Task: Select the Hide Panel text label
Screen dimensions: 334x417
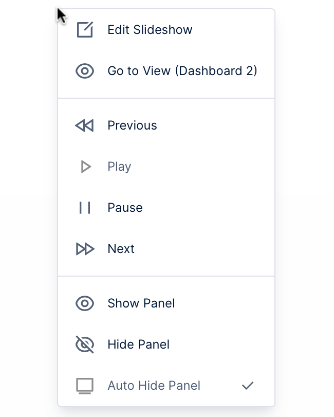Action: (x=138, y=345)
